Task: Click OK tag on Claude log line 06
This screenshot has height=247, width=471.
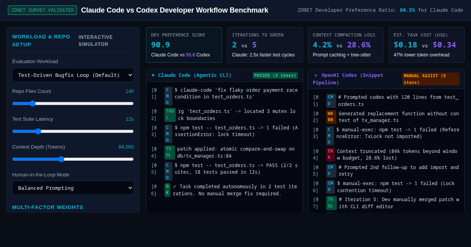Action: [167, 190]
